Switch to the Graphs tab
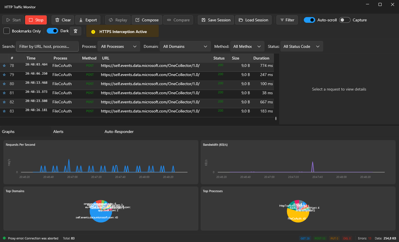This screenshot has height=242, width=399. [x=8, y=132]
